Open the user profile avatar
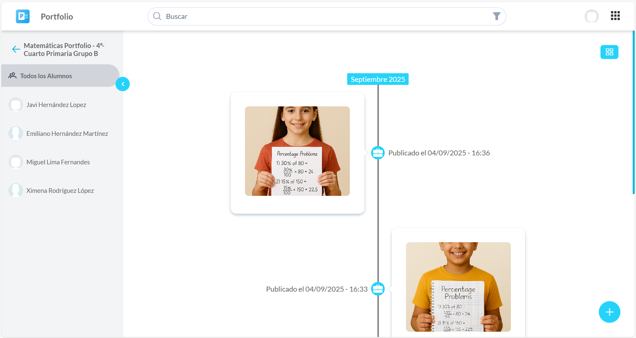Screen dimensions: 636x338 pyautogui.click(x=591, y=16)
